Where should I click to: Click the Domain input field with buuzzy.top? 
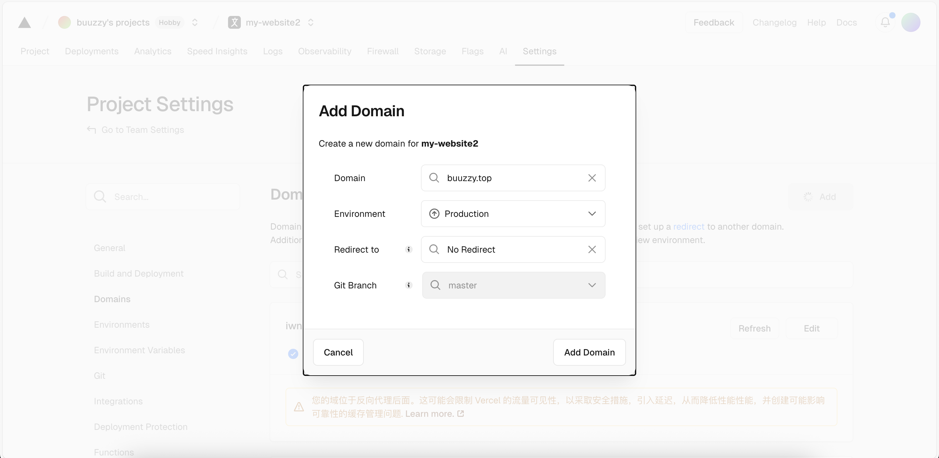click(x=513, y=178)
